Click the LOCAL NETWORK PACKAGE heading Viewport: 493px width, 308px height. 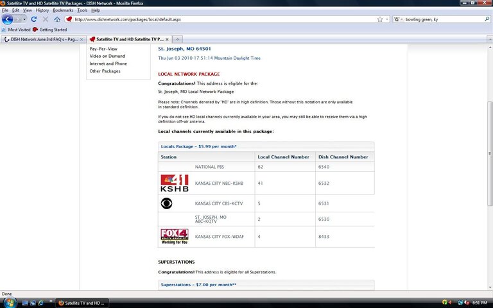tap(189, 74)
